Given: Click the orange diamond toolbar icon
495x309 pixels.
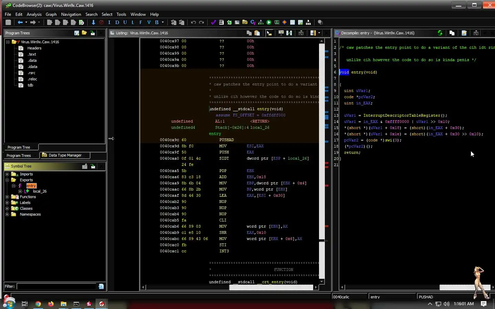Looking at the screenshot, I should [285, 22].
